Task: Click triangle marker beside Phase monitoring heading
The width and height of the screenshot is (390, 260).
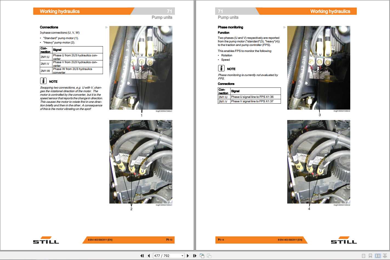Action: pyautogui.click(x=284, y=27)
